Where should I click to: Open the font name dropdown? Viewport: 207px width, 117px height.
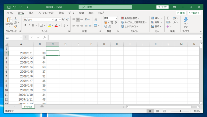pos(53,20)
